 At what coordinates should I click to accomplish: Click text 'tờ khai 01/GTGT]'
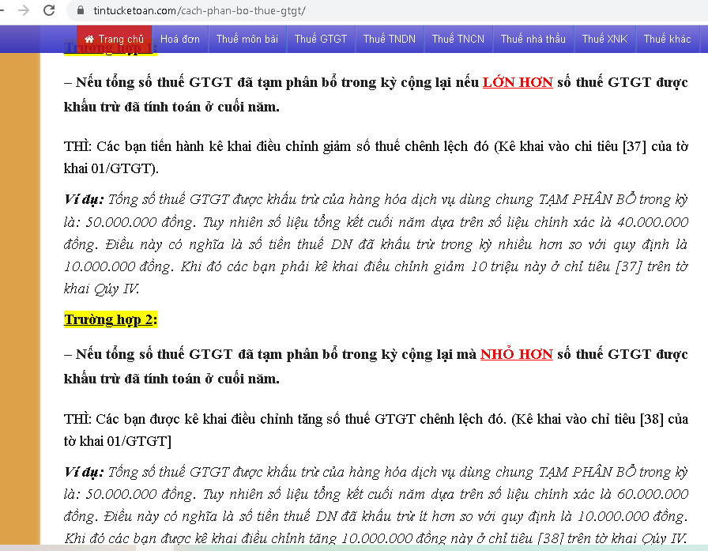point(118,441)
